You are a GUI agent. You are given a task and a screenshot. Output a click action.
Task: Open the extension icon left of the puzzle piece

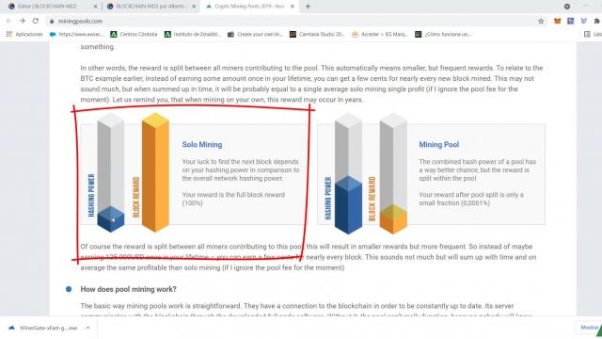583,21
